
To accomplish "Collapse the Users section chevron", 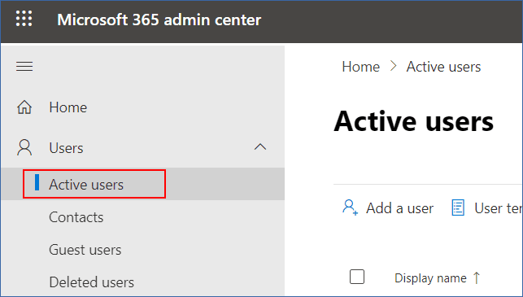I will coord(260,146).
